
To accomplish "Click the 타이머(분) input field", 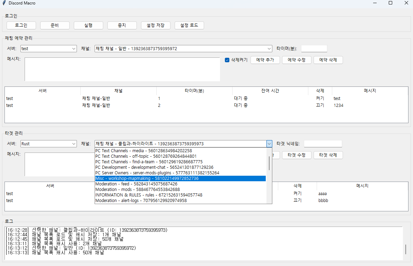I will click(314, 49).
